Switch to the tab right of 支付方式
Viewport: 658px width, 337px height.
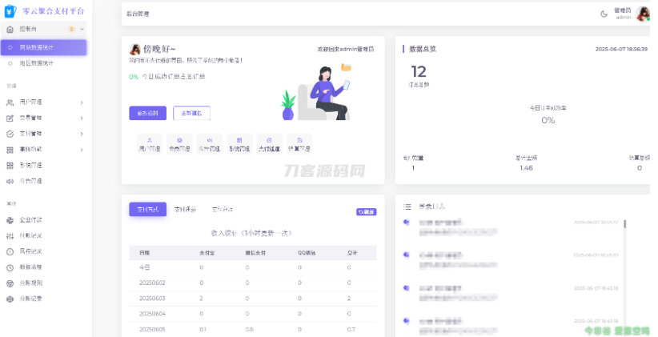185,209
